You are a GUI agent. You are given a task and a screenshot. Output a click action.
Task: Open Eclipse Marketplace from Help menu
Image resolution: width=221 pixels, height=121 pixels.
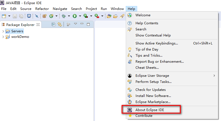pyautogui.click(x=172, y=102)
